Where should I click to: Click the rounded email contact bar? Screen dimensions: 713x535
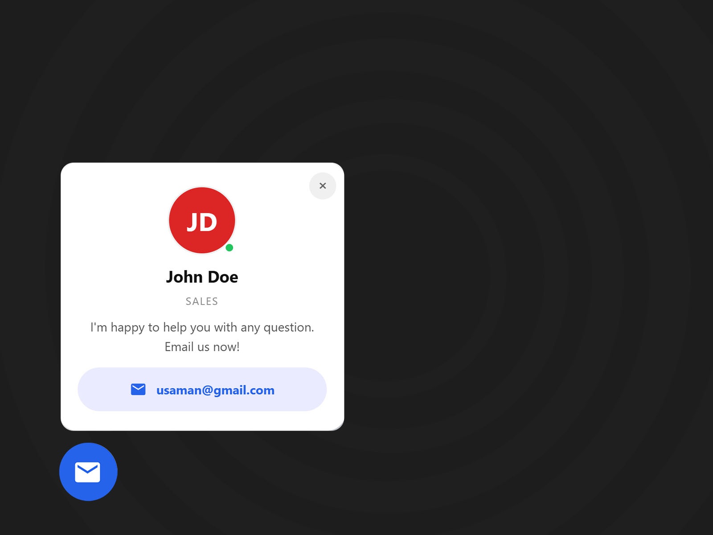201,389
